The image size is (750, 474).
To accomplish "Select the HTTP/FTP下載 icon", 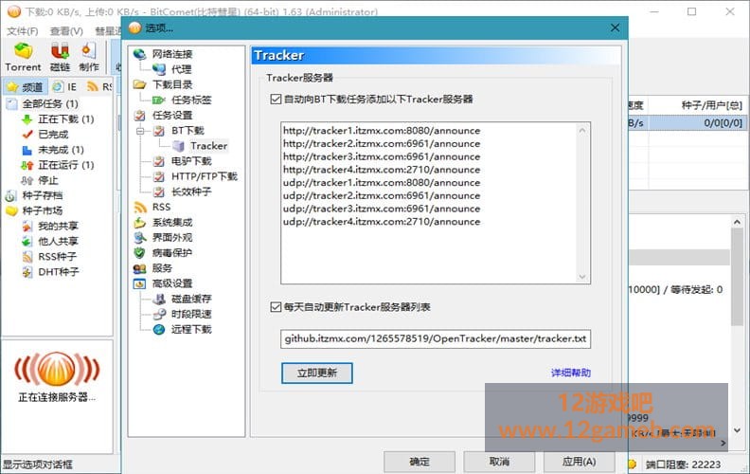I will coord(158,176).
